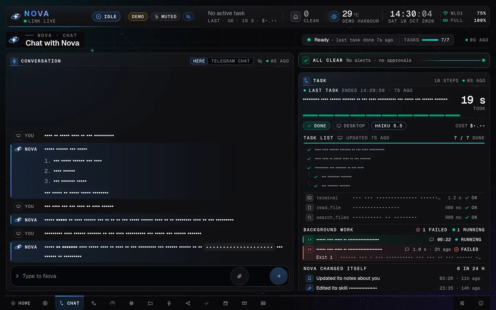The height and width of the screenshot is (310, 496).
Task: Open the share icon in bottom navigation
Action: click(188, 303)
